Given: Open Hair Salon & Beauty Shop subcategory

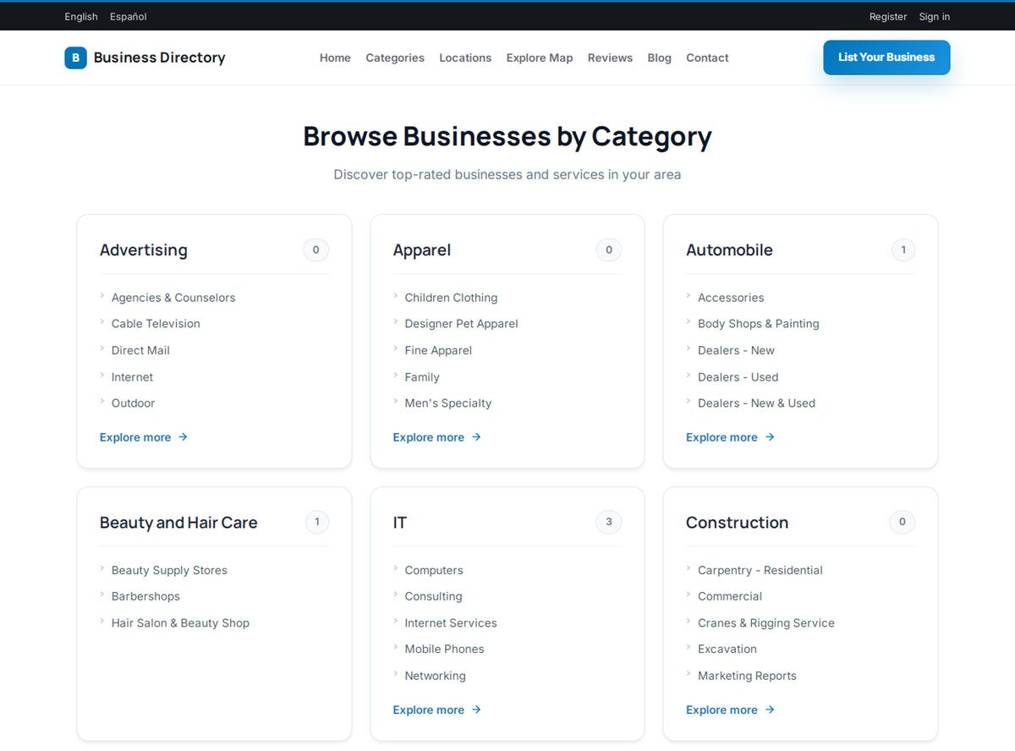Looking at the screenshot, I should (180, 623).
